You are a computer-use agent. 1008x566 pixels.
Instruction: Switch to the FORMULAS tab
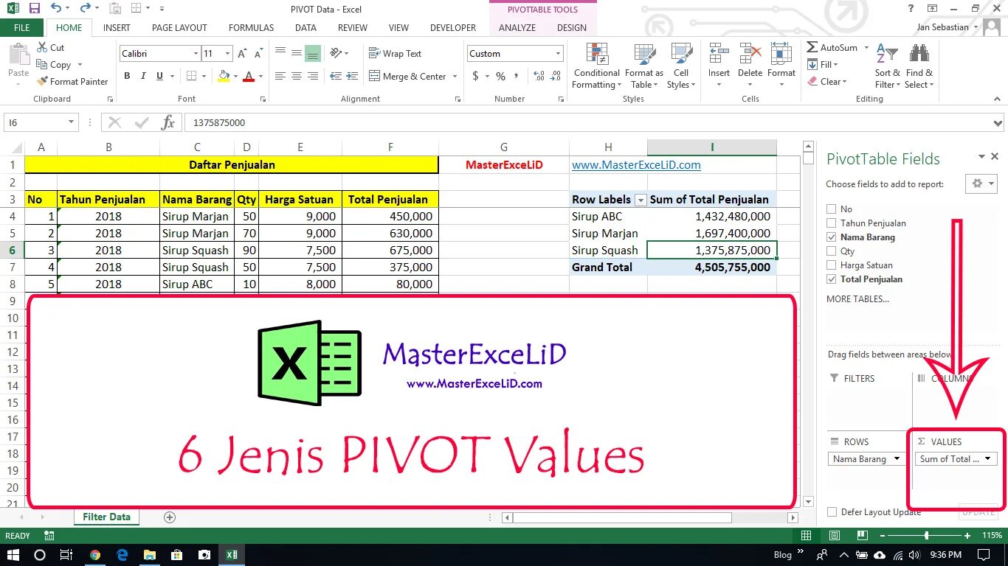pos(251,28)
